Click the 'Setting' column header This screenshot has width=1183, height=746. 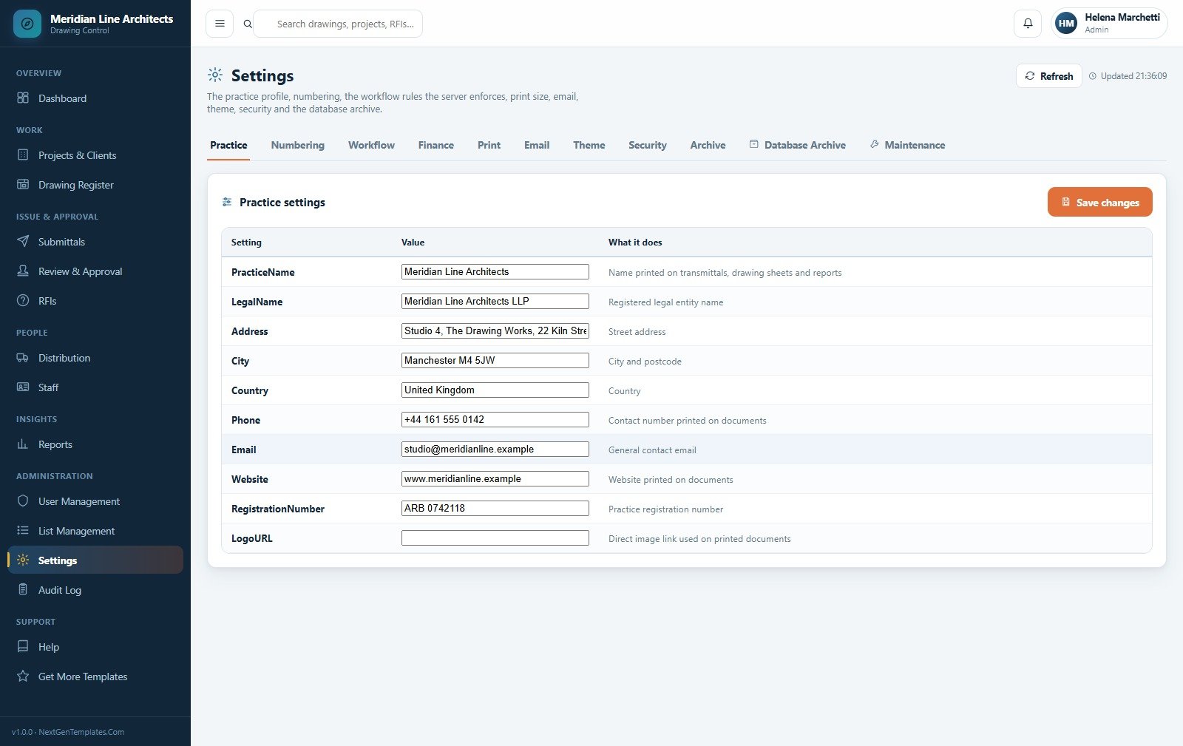point(246,243)
